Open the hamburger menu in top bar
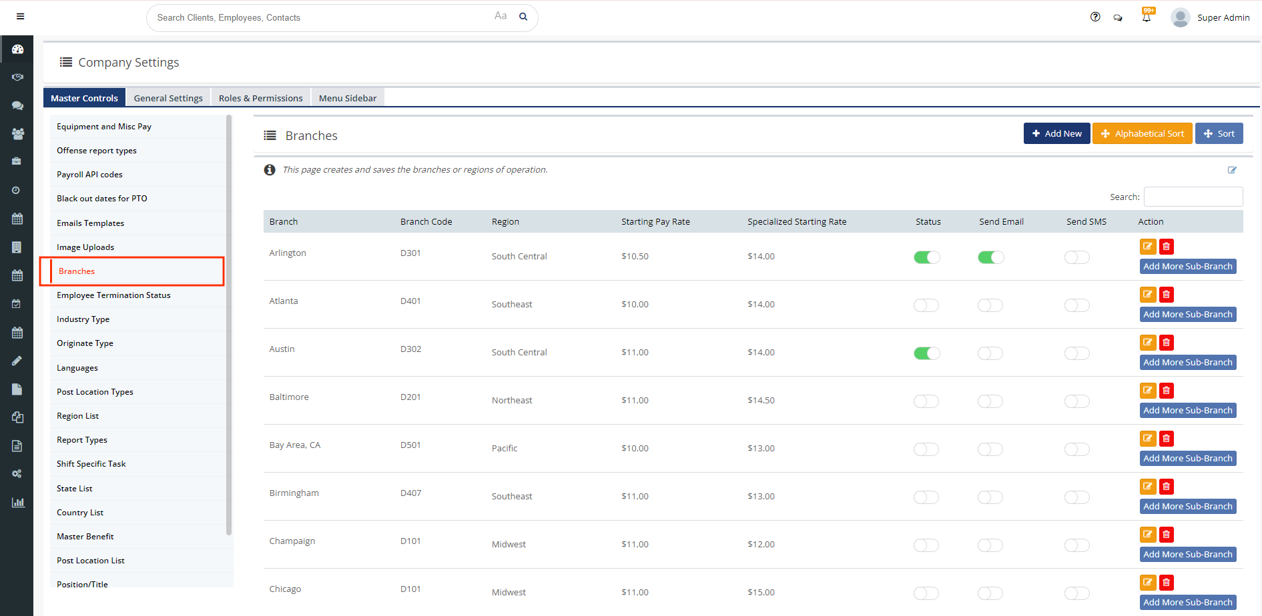Viewport: 1262px width, 616px height. coord(20,17)
